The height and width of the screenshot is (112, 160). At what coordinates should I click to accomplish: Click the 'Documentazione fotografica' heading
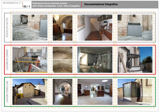101,4
